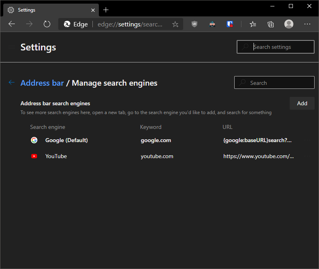
Task: Click blue back arrow beside Address bar
Action: pos(12,82)
